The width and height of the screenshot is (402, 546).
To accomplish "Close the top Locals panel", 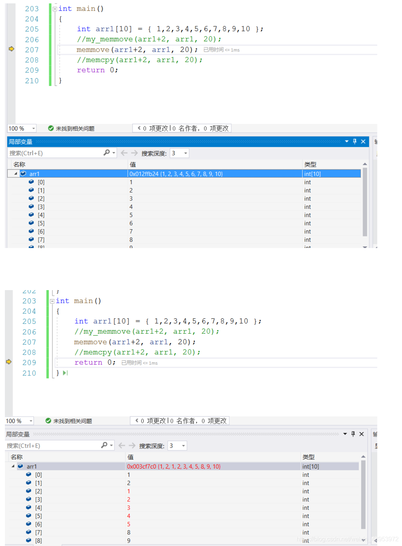I will (x=363, y=142).
